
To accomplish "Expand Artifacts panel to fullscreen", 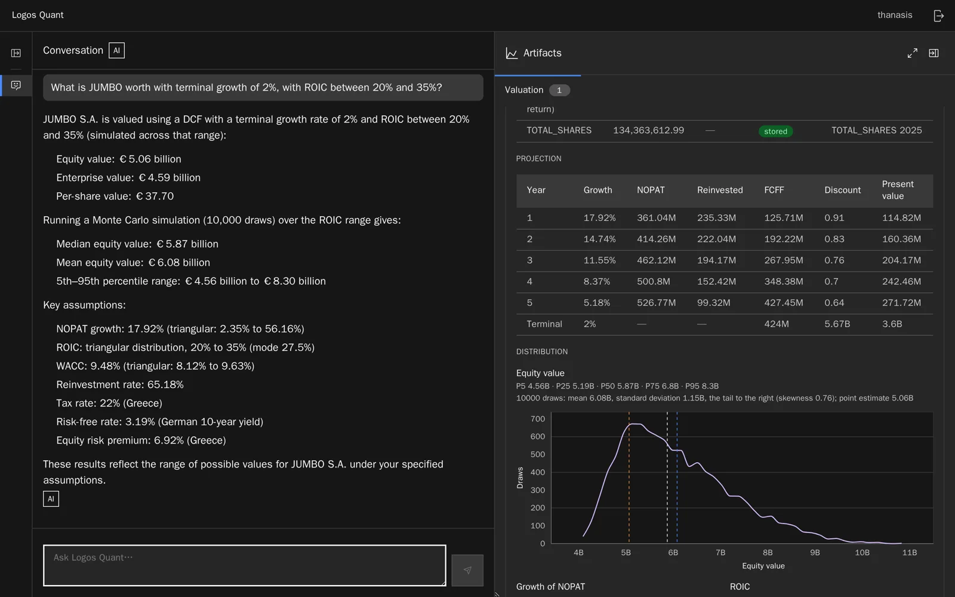I will point(913,53).
